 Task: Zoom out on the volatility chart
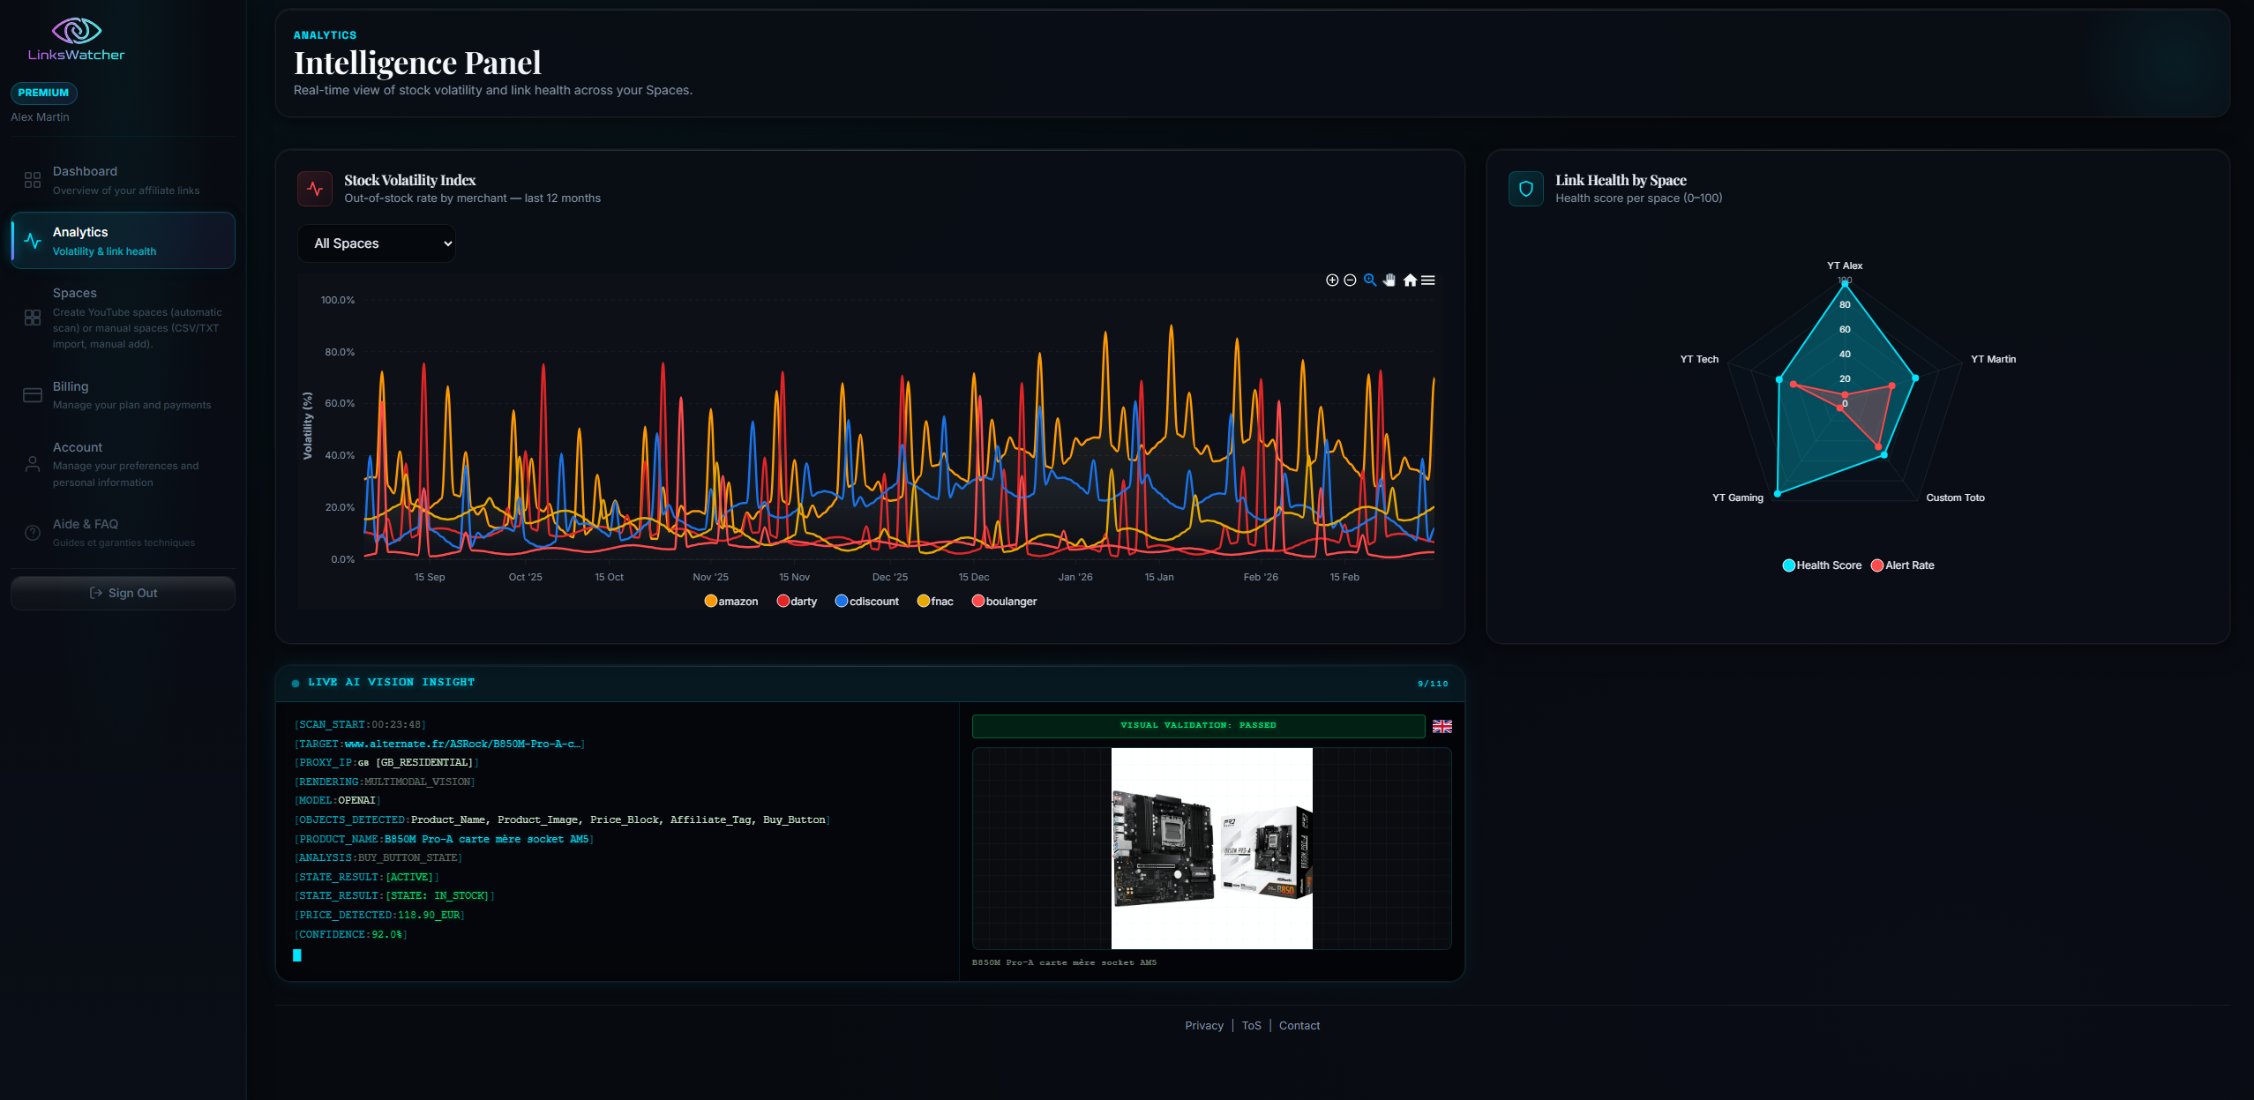[1350, 281]
